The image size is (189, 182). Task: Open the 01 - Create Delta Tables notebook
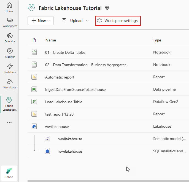[65, 52]
